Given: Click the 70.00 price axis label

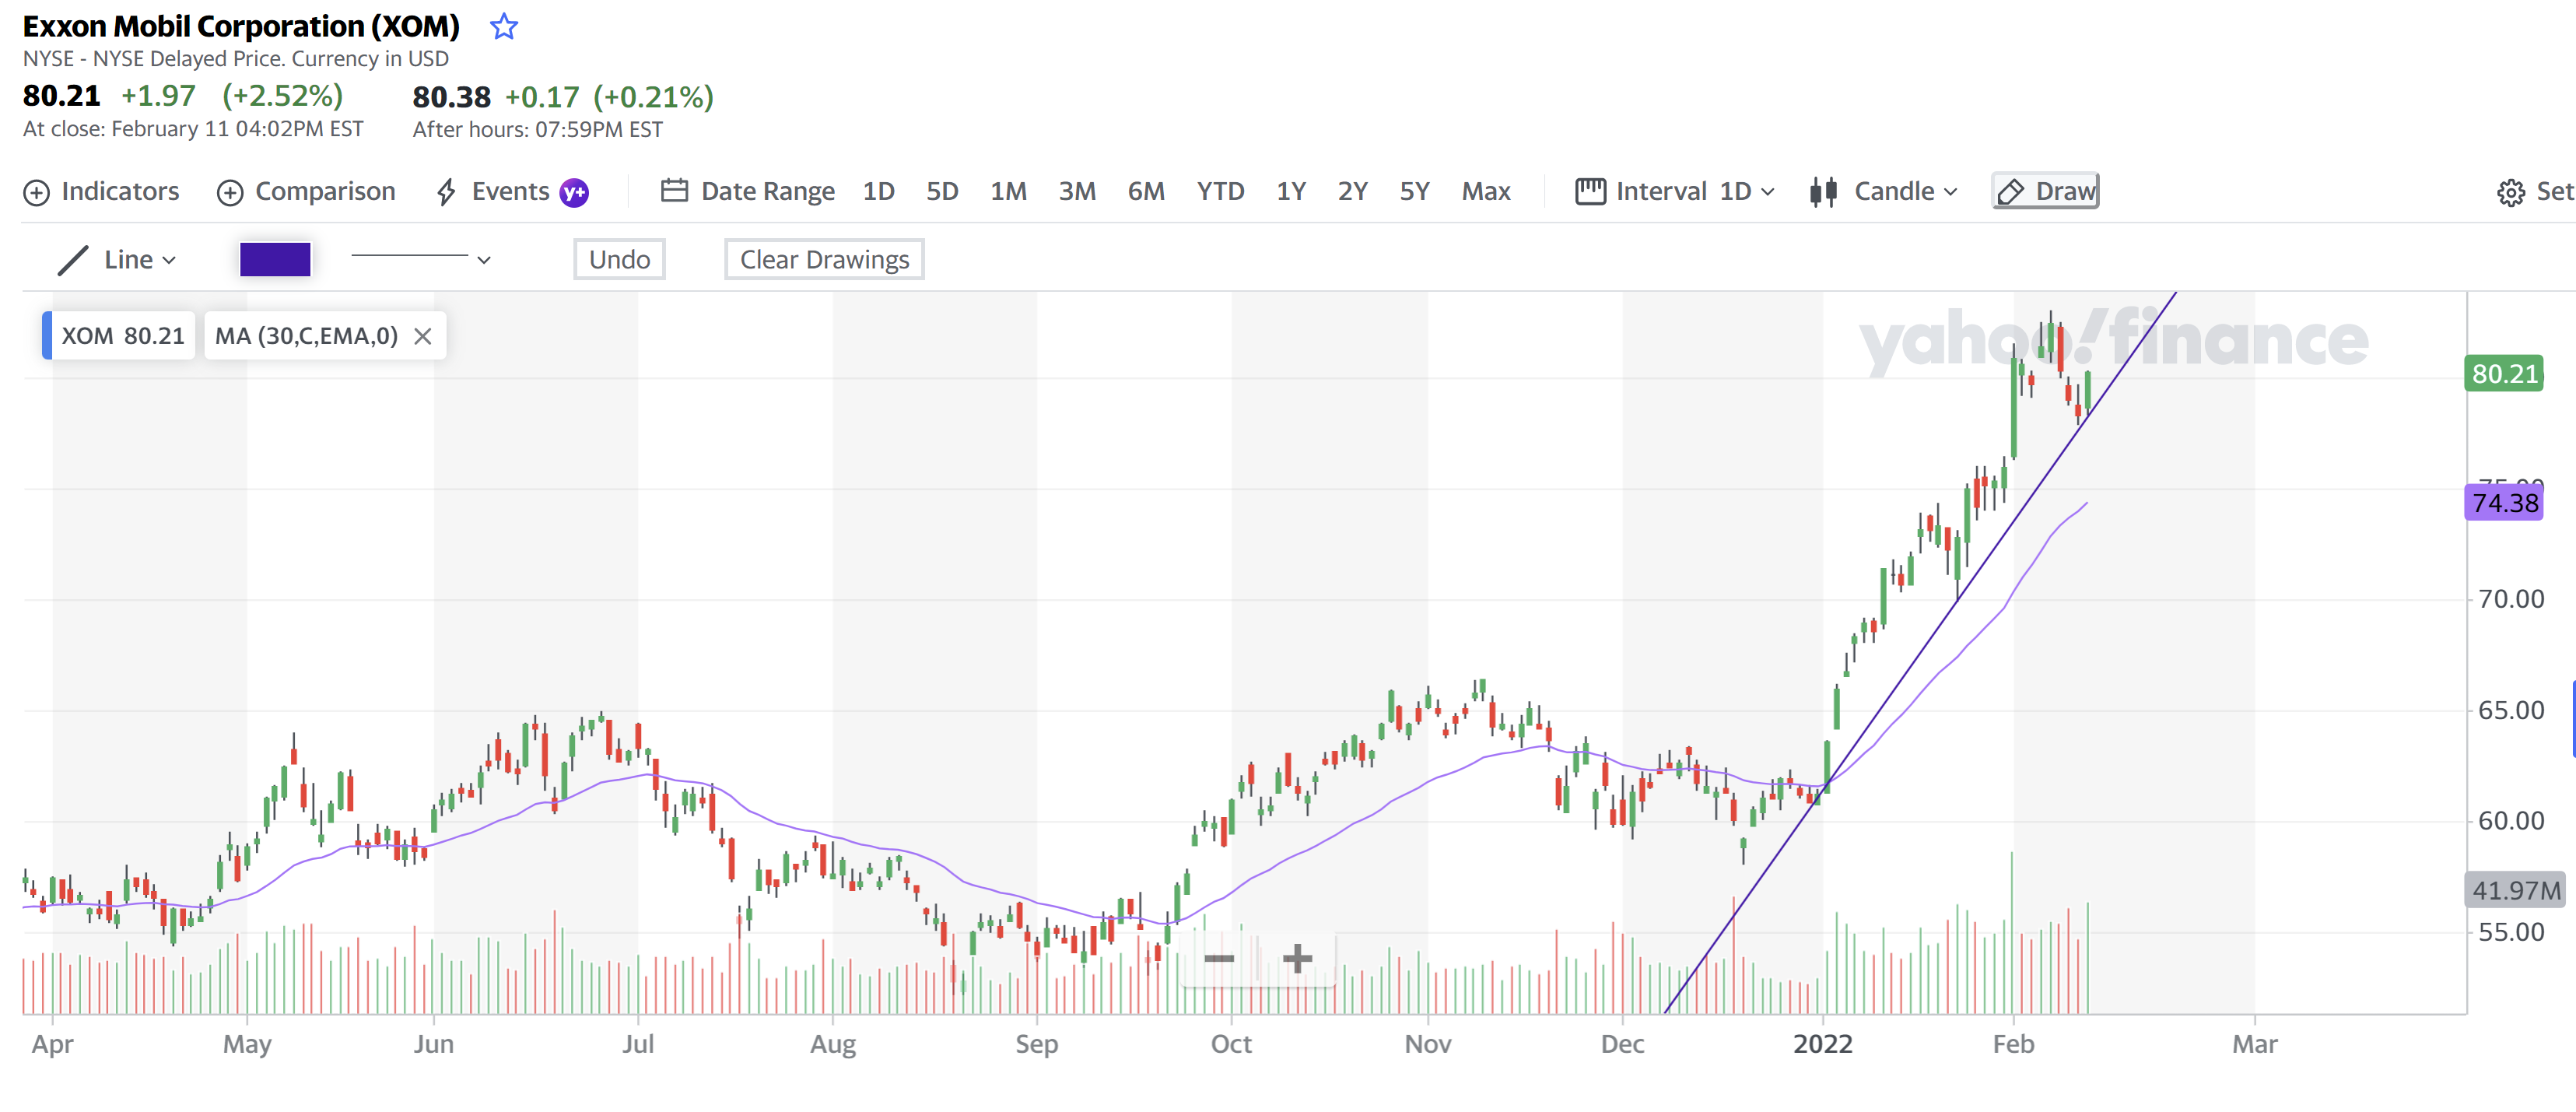Looking at the screenshot, I should tap(2510, 599).
